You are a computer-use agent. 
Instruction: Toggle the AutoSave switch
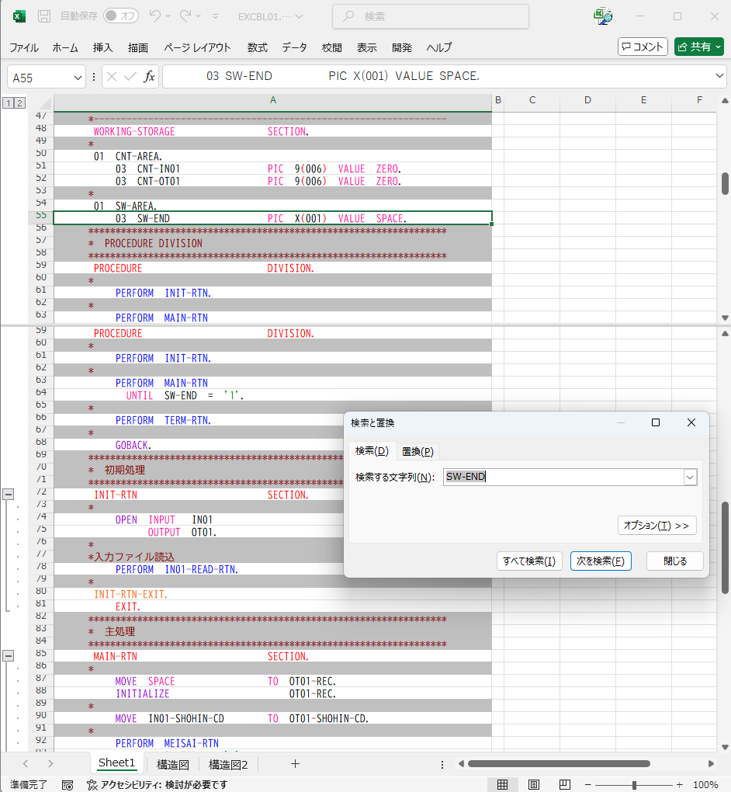pyautogui.click(x=121, y=16)
